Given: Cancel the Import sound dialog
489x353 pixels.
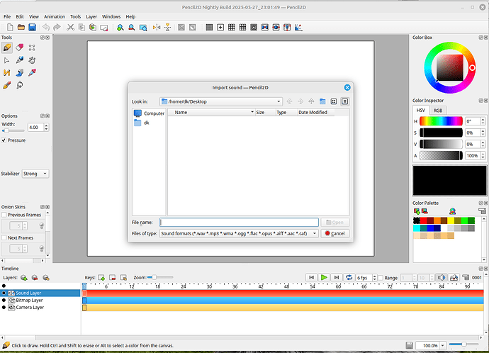Looking at the screenshot, I should [x=335, y=234].
